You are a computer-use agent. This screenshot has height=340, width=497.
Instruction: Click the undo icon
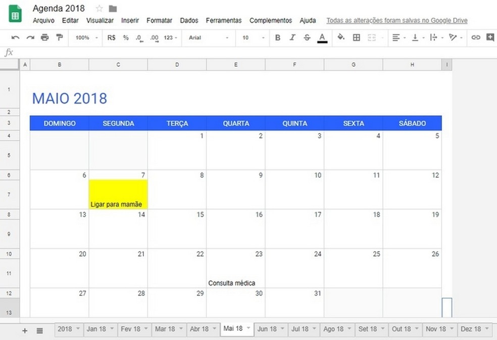point(14,37)
